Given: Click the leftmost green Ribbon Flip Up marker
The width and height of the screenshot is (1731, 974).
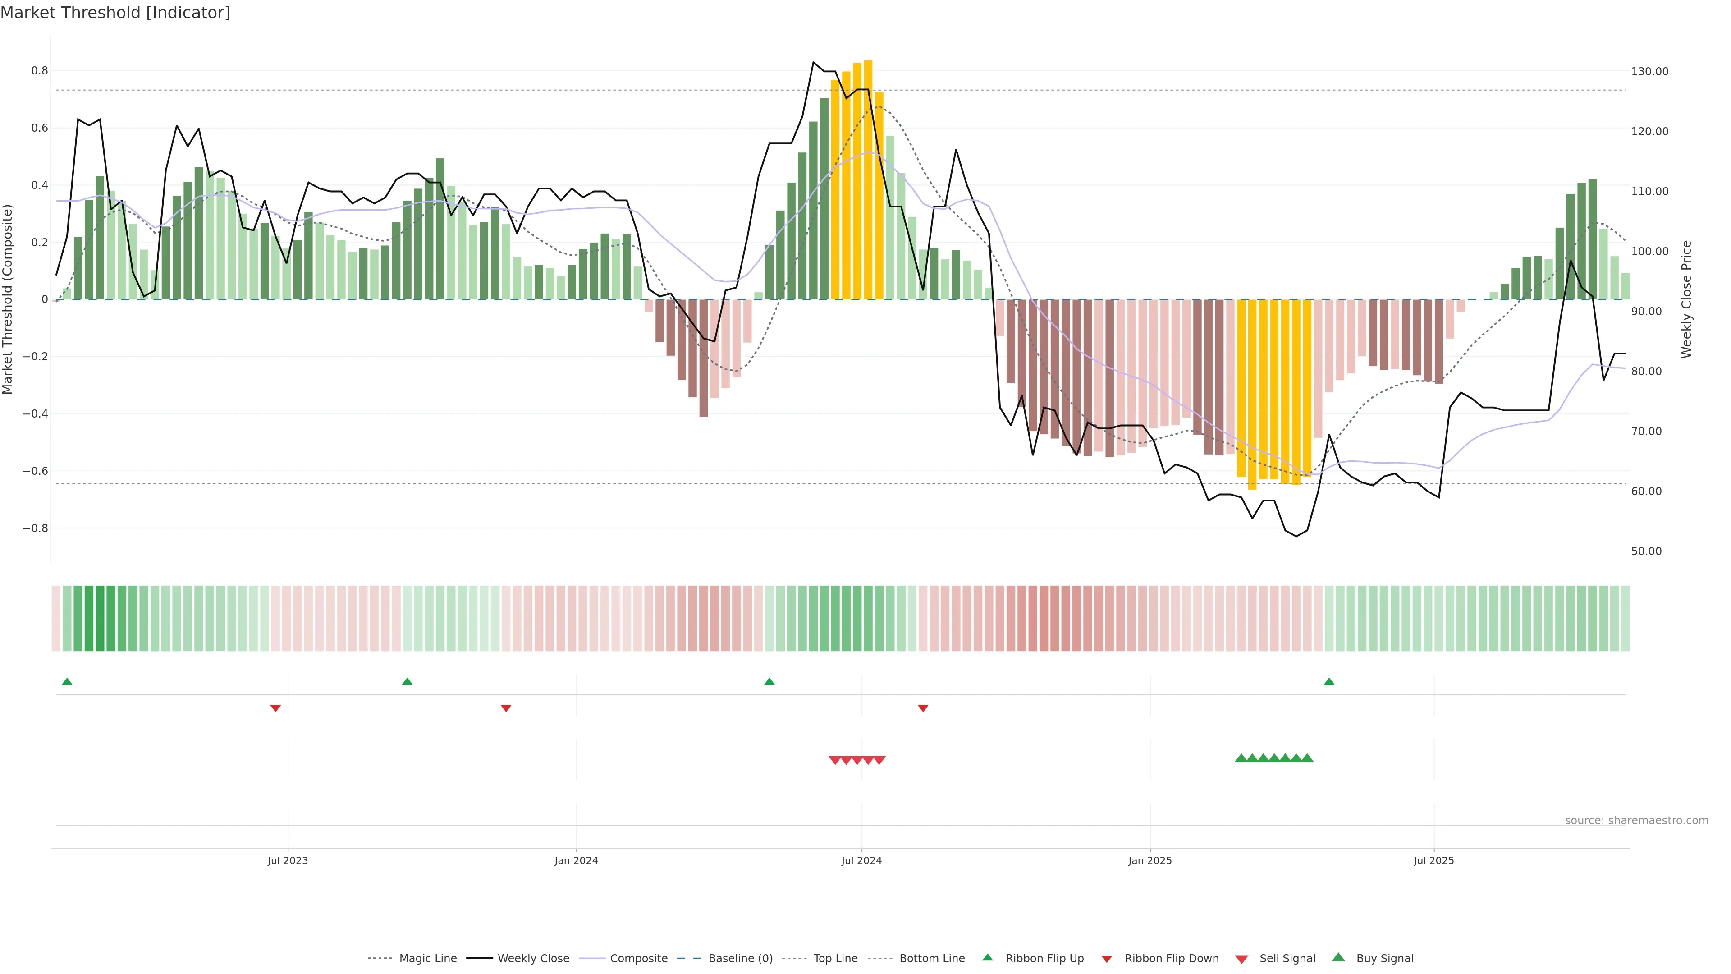Looking at the screenshot, I should 67,682.
